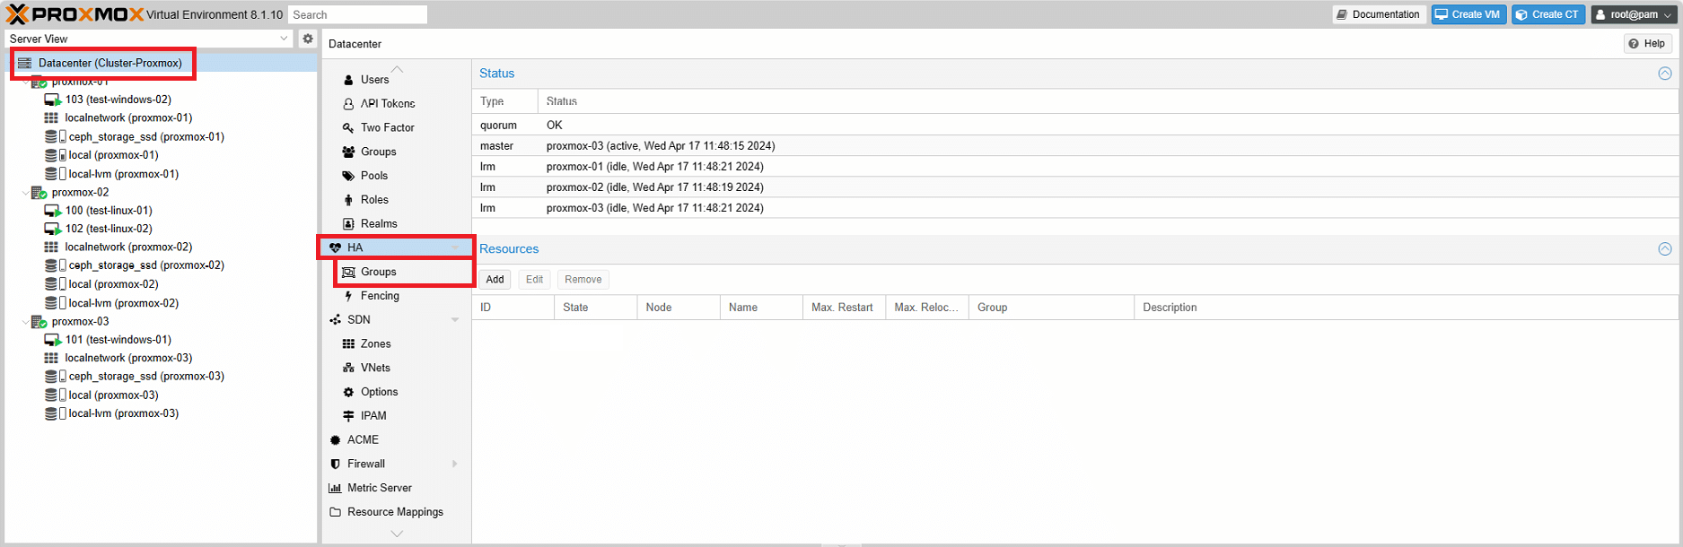Screen dimensions: 1683x547
Task: Click the VNets icon
Action: point(348,369)
